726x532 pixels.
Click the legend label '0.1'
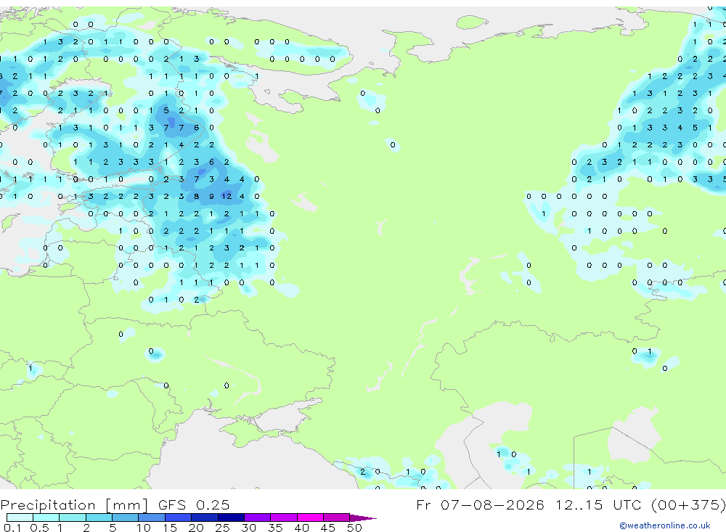coord(12,528)
